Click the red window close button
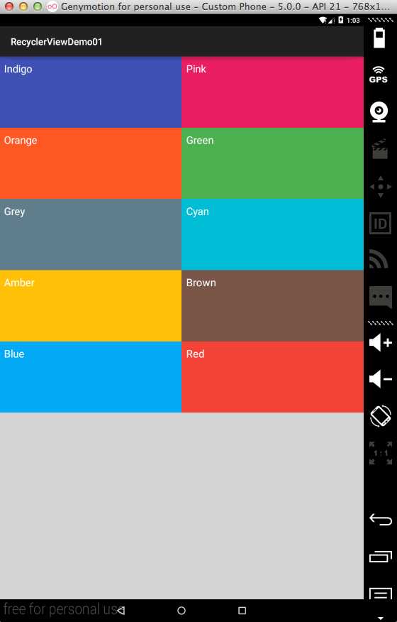Viewport: 397px width, 622px height. click(x=9, y=6)
